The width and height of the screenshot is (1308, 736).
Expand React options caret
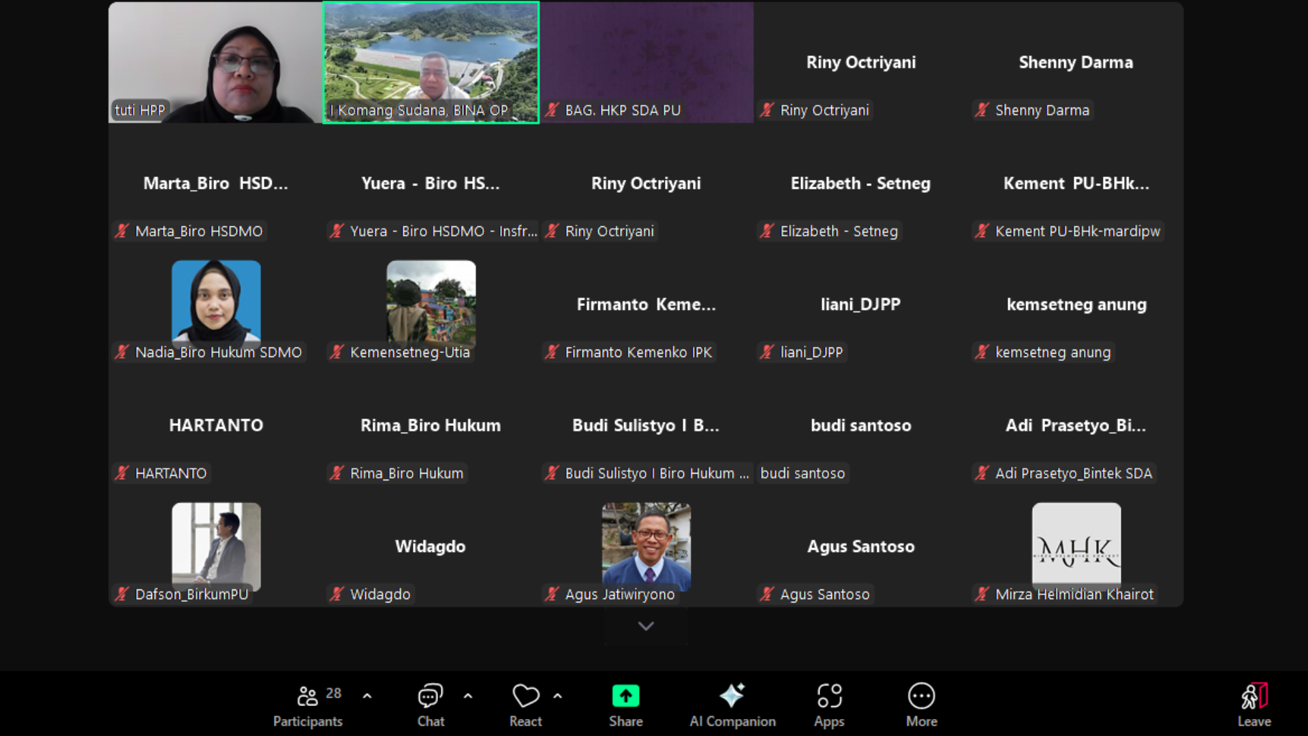coord(558,696)
